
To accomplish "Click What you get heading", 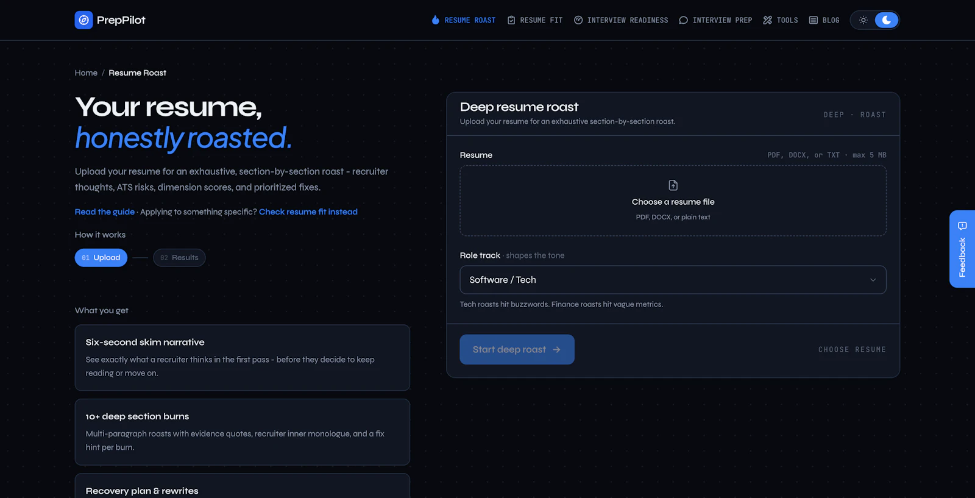I will click(x=102, y=310).
